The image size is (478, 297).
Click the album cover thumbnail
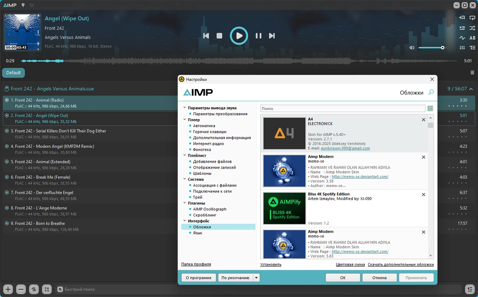pyautogui.click(x=23, y=32)
